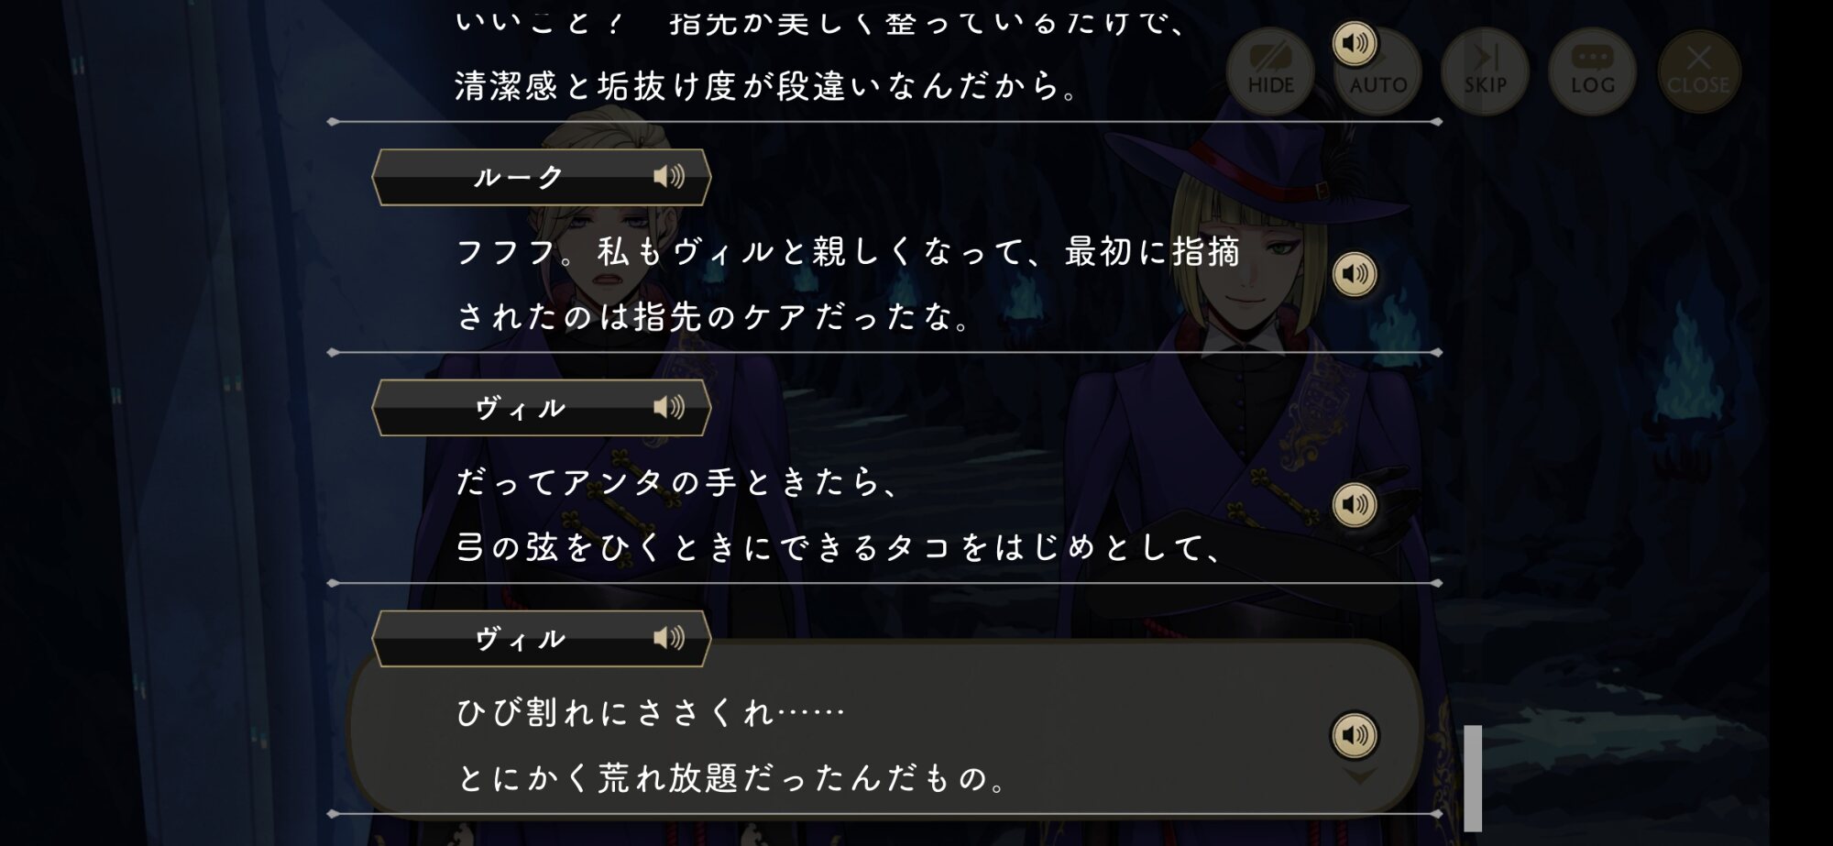Hide the dialogue interface with HIDE button

tap(1270, 71)
